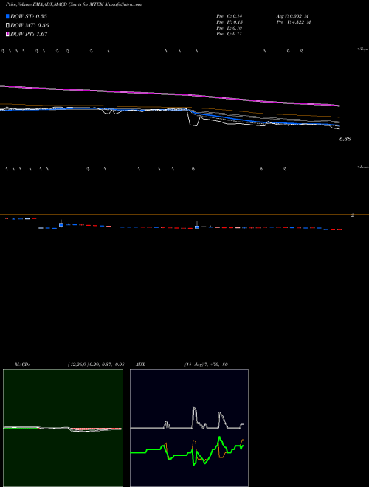Click the white DOW MT legend swatch

8,26
